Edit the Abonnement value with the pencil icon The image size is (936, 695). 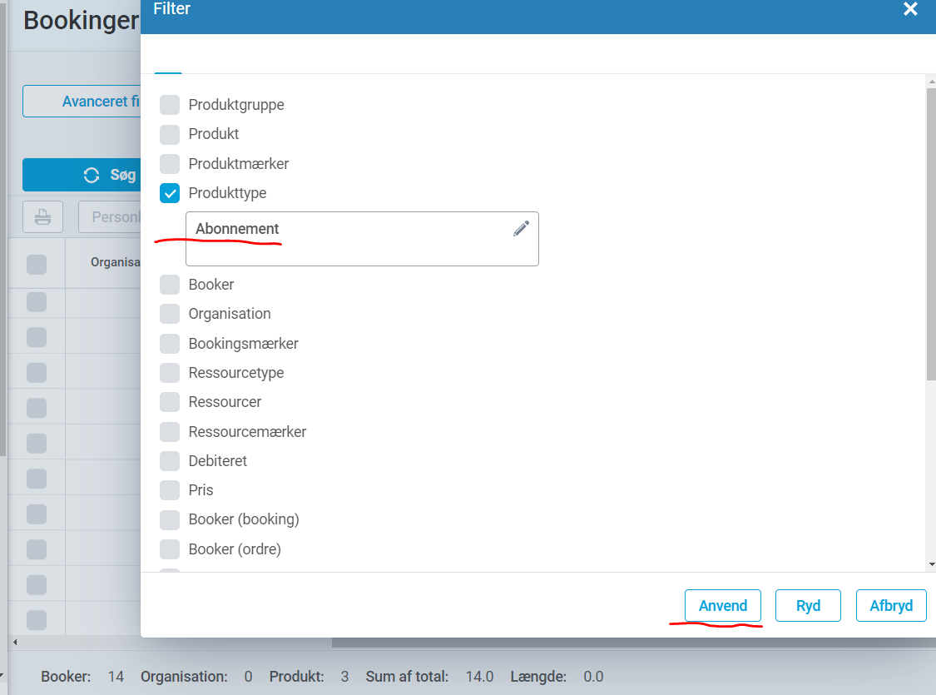click(521, 229)
